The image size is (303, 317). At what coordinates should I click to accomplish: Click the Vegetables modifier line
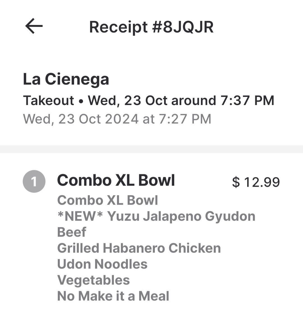[93, 280]
